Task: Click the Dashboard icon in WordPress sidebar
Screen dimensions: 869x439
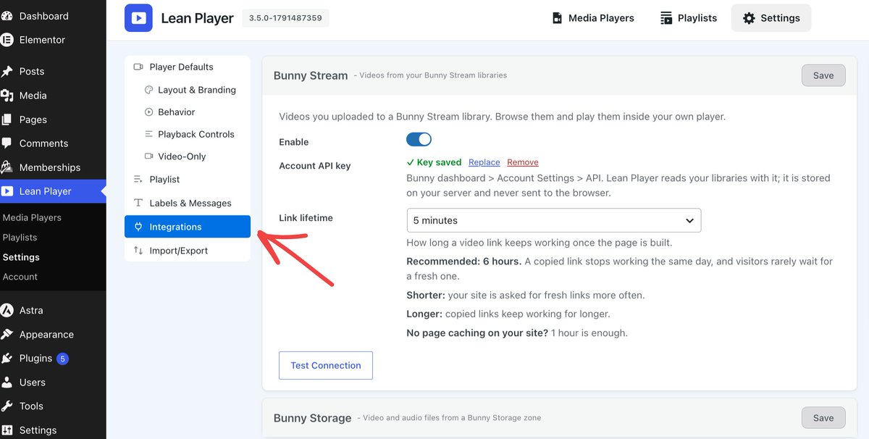Action: (7, 16)
